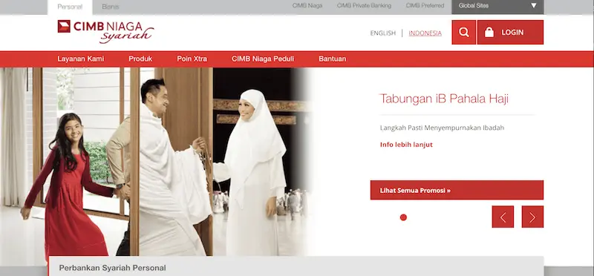This screenshot has height=276, width=594.
Task: Open the CIMB Private Banking link
Action: point(364,6)
